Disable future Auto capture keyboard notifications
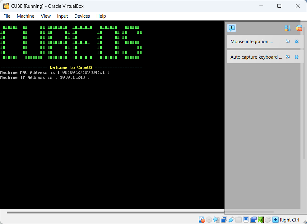Image resolution: width=307 pixels, height=224 pixels. [x=288, y=57]
